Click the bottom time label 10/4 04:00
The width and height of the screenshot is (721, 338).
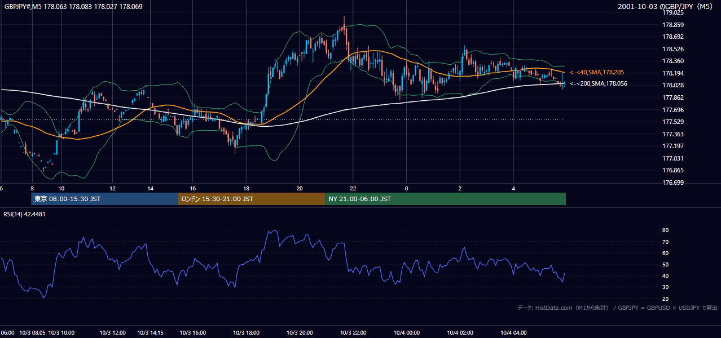513,332
